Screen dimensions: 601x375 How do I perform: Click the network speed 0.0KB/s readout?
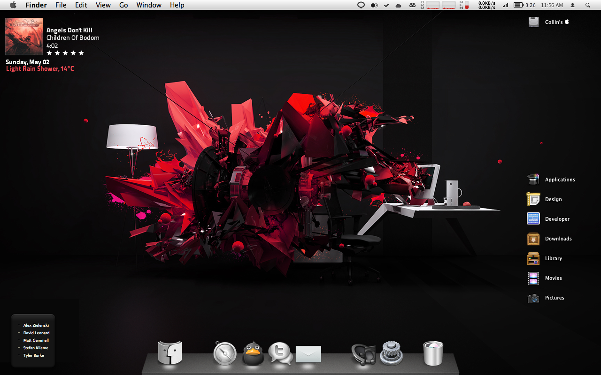(487, 5)
